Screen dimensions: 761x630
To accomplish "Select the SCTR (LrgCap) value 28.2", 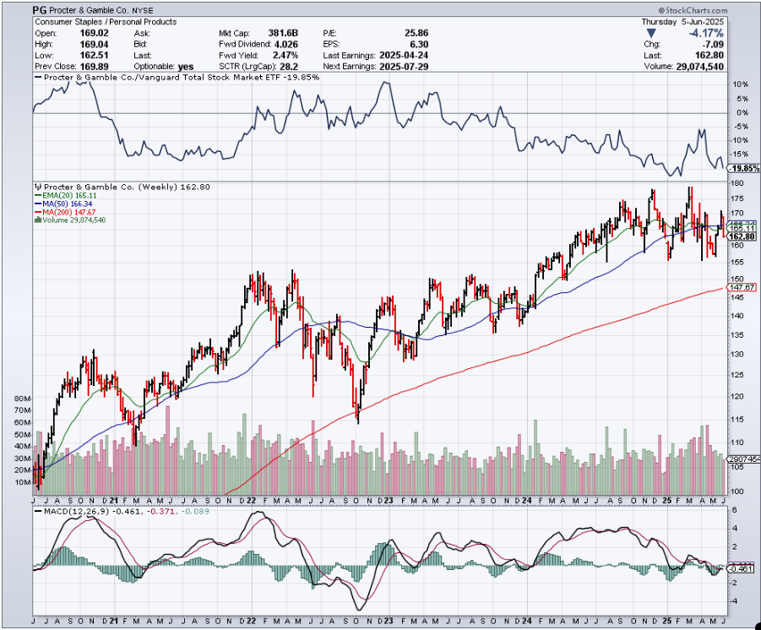I will point(289,67).
